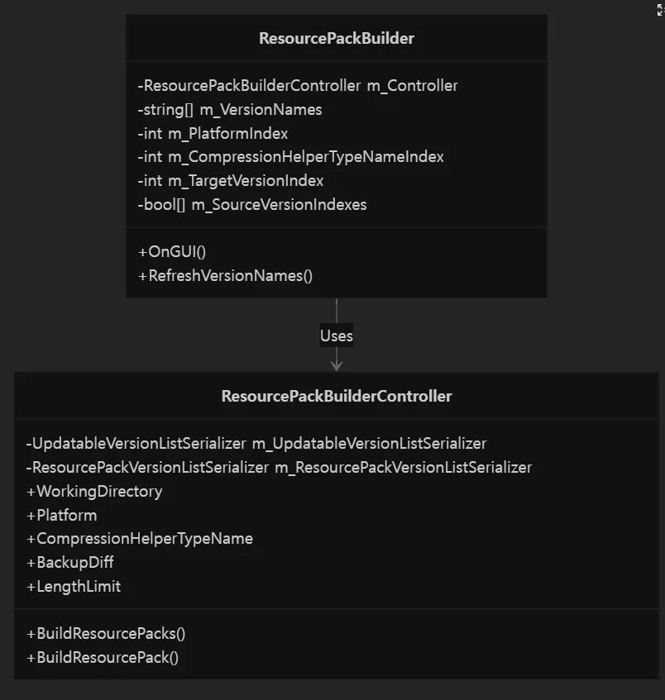Click the bool[] m_SourceVersionIndexes attribute
The width and height of the screenshot is (665, 700).
click(252, 204)
